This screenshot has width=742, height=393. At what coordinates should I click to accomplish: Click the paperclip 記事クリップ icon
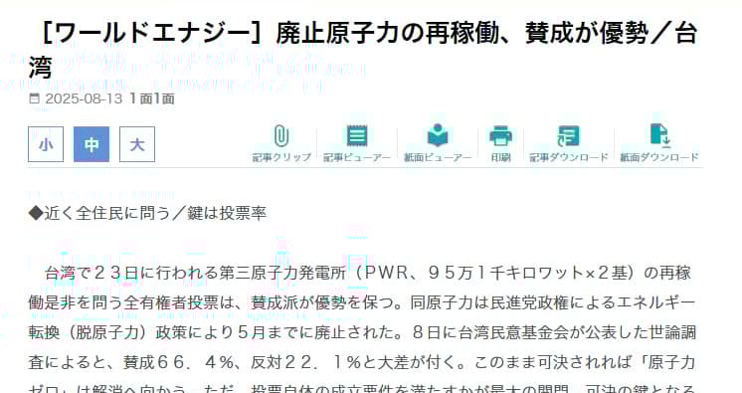(x=281, y=136)
